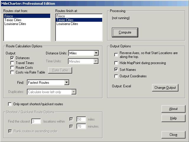Uncheck the Sort Names checkbox

coord(116,69)
